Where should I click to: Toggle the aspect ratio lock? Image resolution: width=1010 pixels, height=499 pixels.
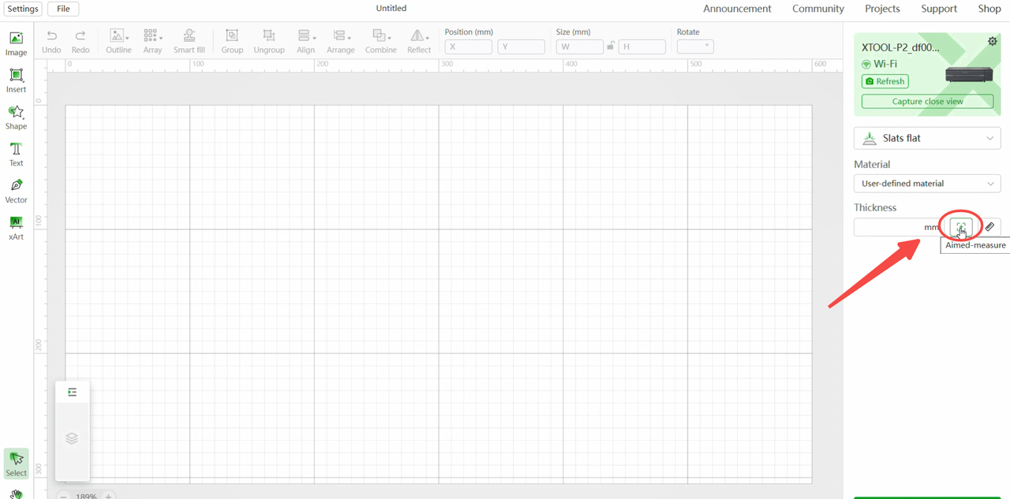pos(611,47)
